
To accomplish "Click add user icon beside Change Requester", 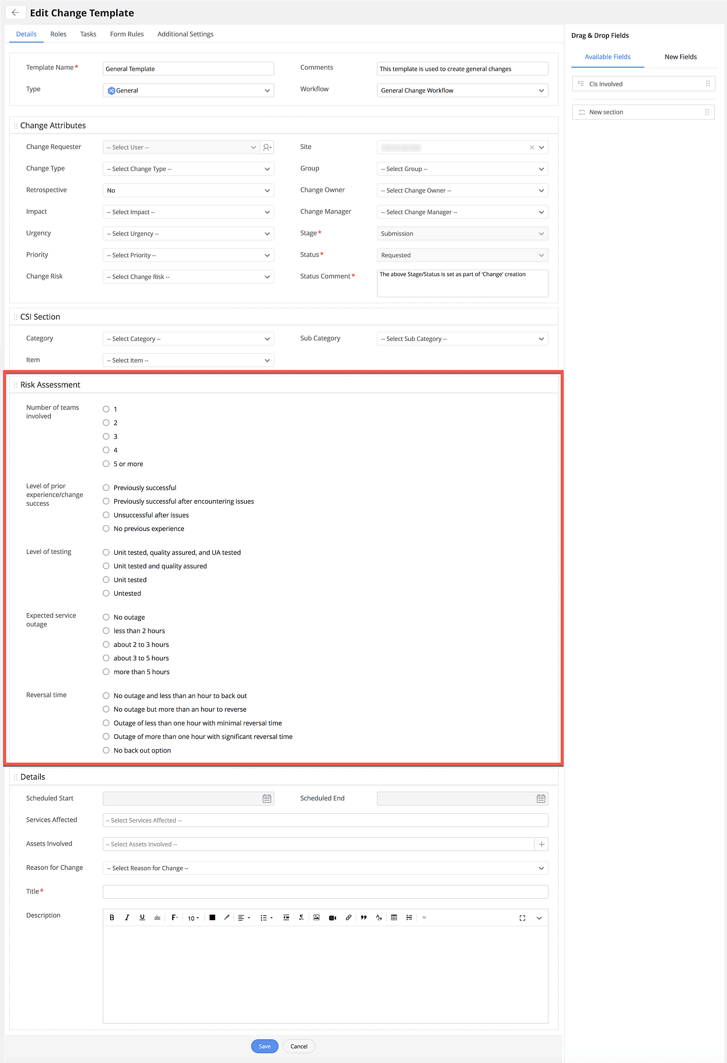I will (x=267, y=147).
